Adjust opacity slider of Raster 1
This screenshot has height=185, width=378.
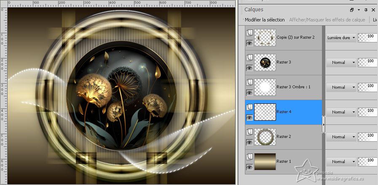[367, 161]
